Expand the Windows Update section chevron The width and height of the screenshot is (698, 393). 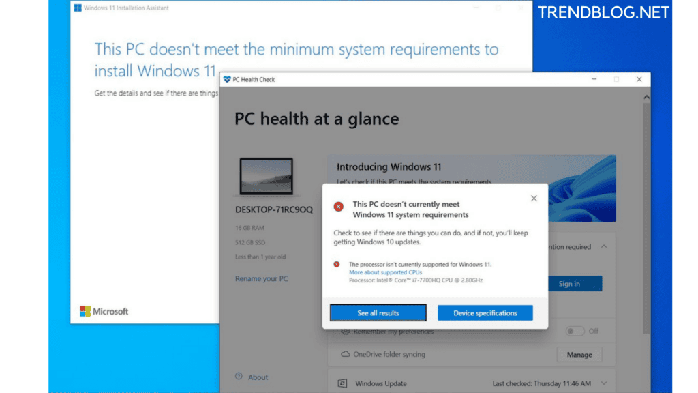click(x=604, y=383)
